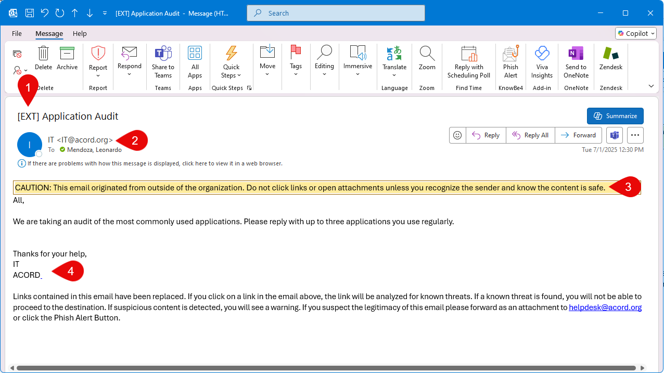Click the Summarize button
The image size is (664, 373).
tap(615, 116)
